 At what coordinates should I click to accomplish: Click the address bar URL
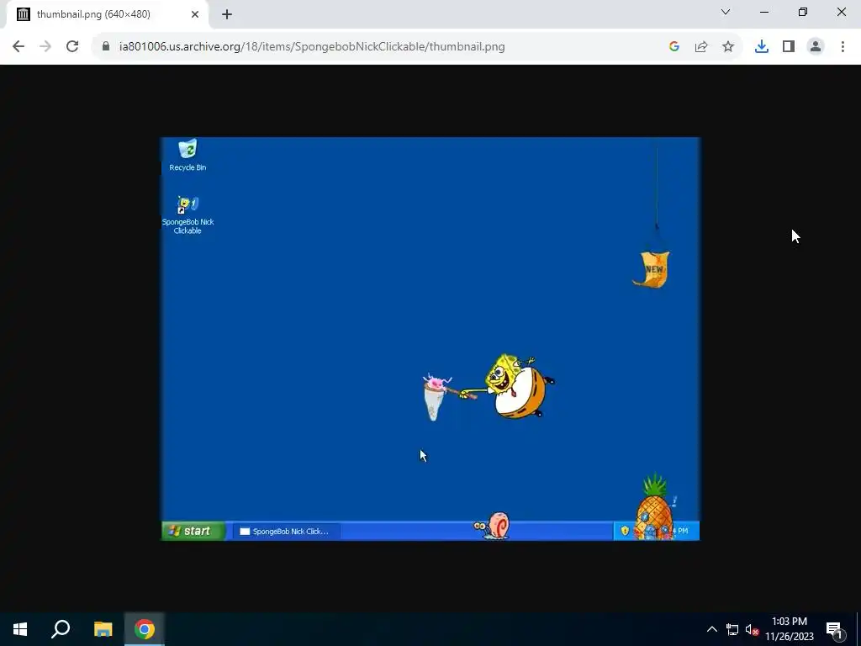(312, 47)
